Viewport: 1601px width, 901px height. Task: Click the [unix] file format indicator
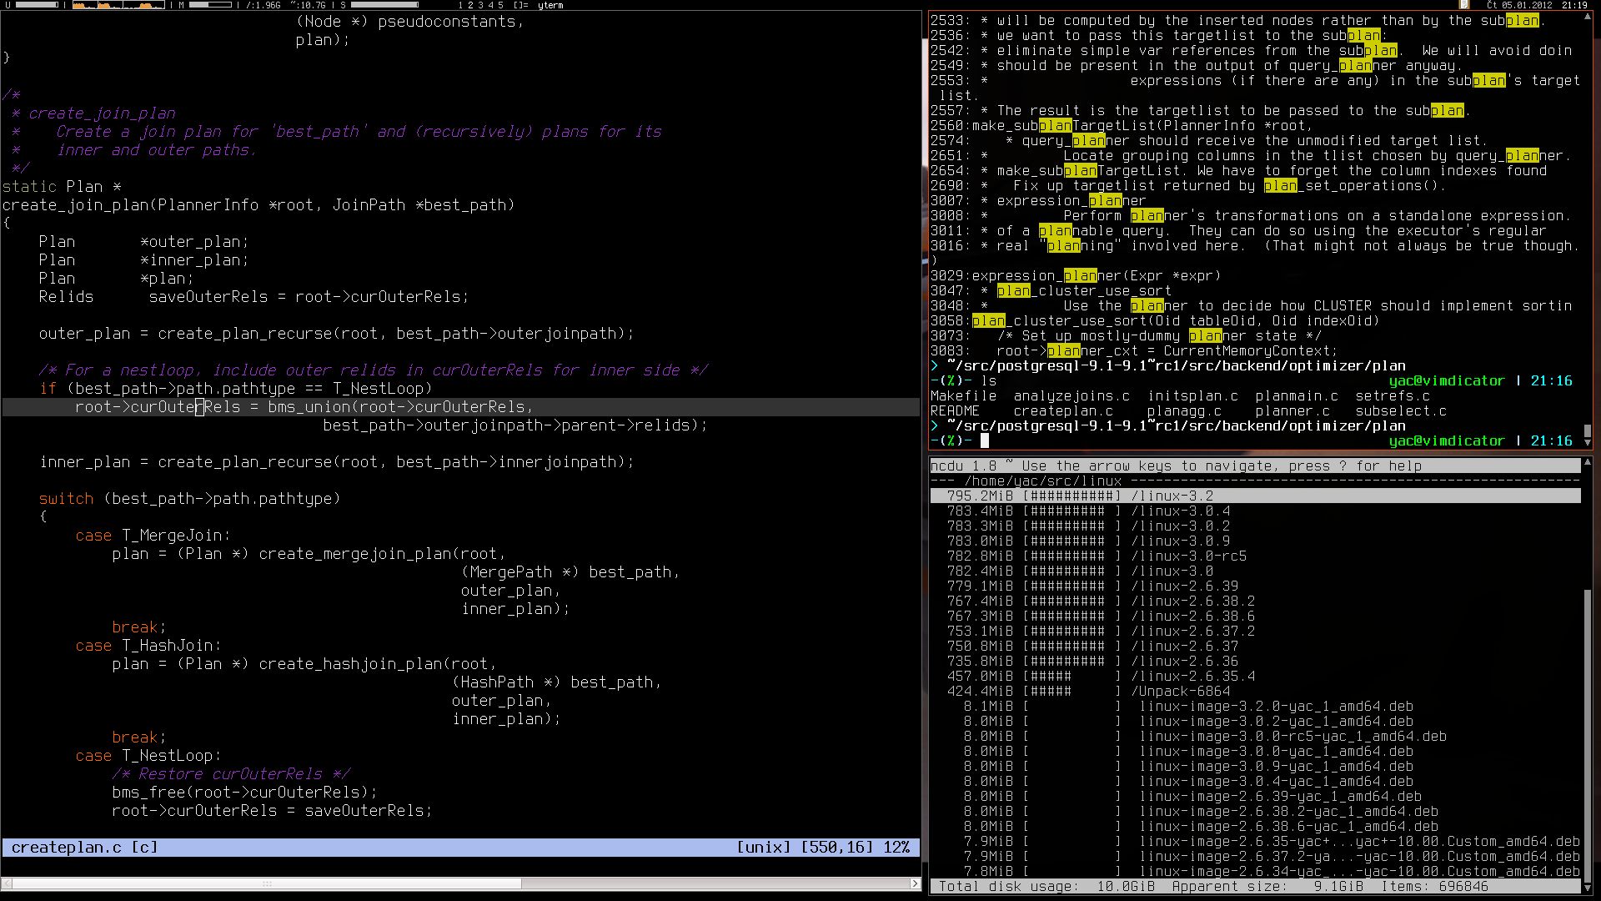pos(764,848)
